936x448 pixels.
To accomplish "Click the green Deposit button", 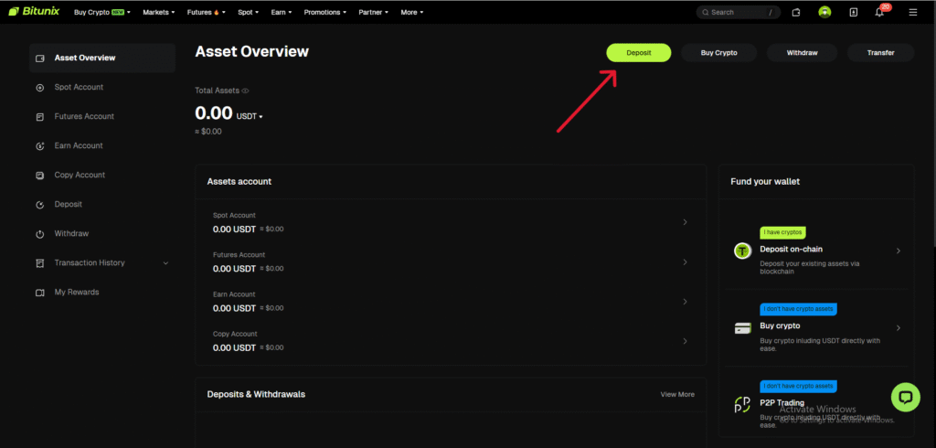I will (638, 53).
